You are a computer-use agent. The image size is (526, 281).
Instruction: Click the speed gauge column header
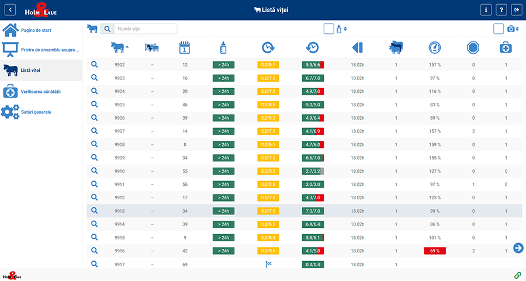435,48
